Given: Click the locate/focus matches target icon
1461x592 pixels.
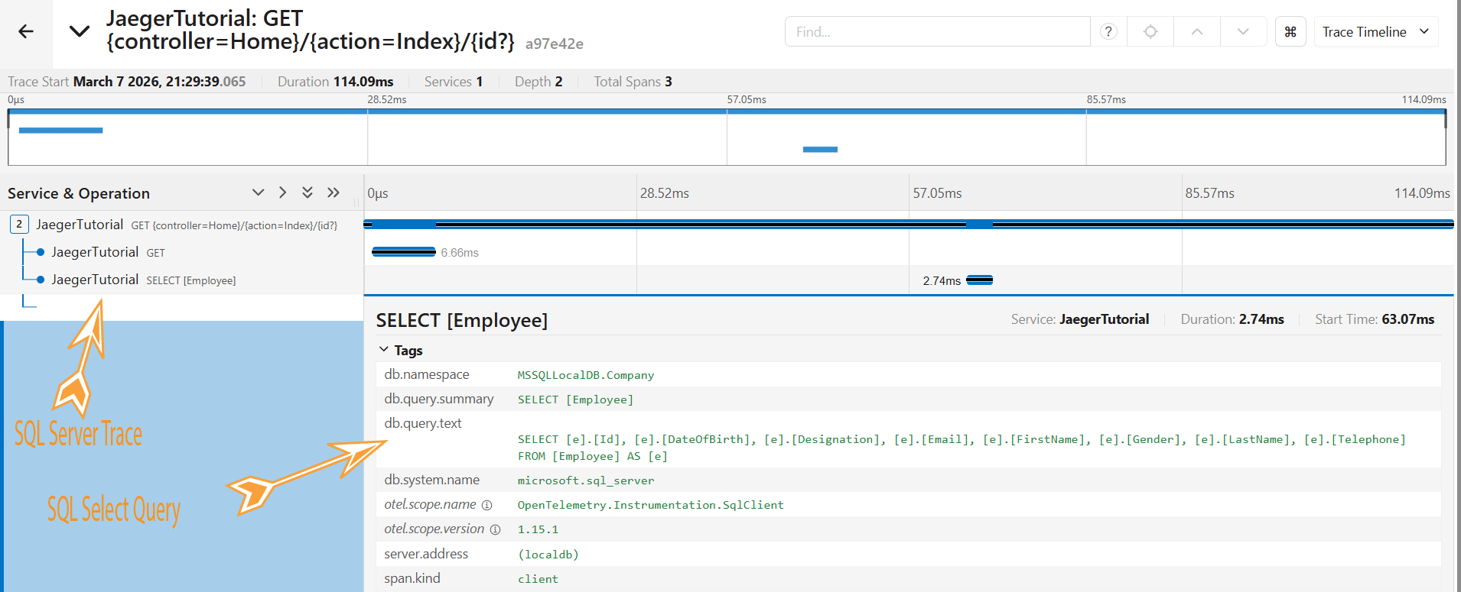Looking at the screenshot, I should click(x=1150, y=31).
